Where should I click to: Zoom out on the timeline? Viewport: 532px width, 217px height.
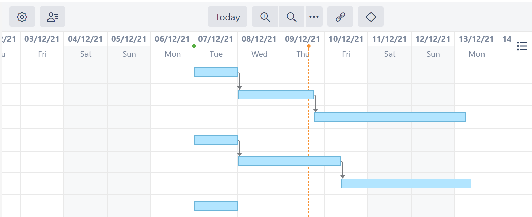tap(291, 16)
